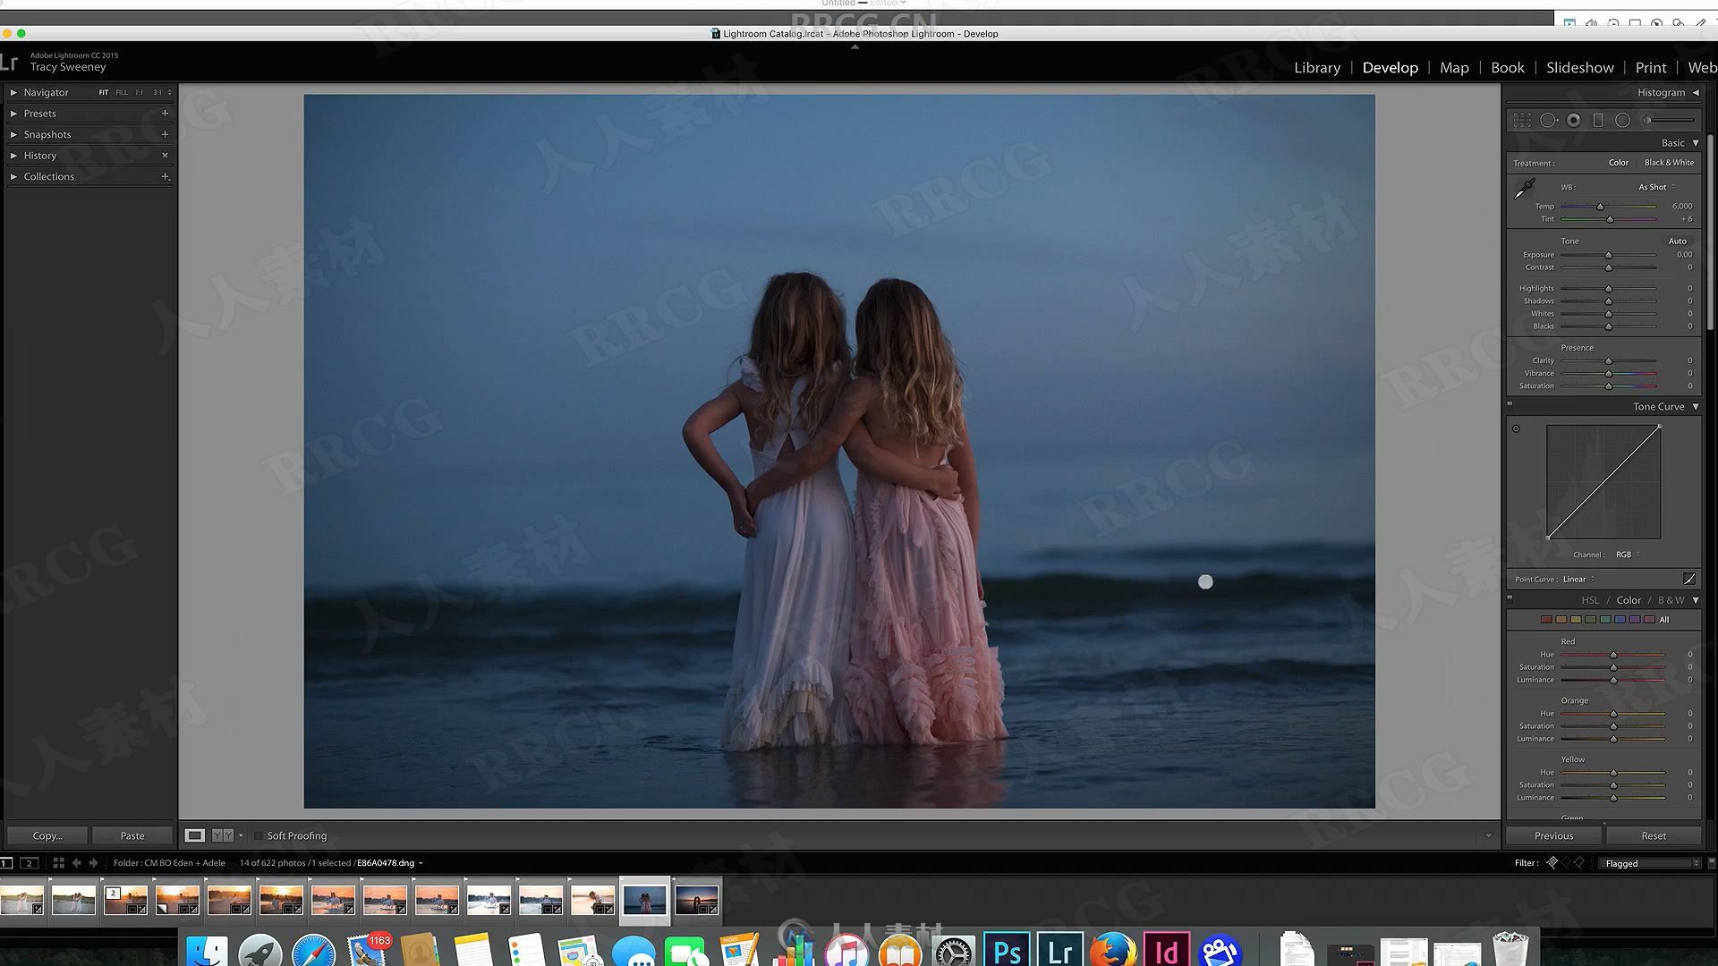Add a new preset with plus icon
Image resolution: width=1718 pixels, height=966 pixels.
click(165, 114)
